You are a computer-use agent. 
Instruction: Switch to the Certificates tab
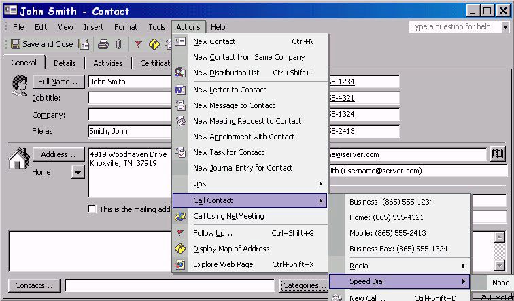coord(152,63)
